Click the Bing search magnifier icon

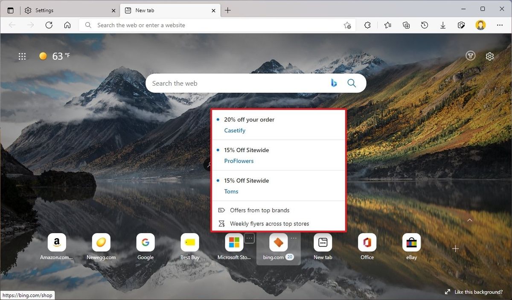(x=352, y=83)
